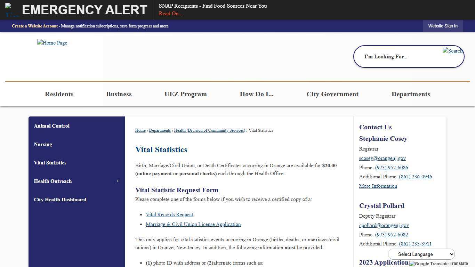This screenshot has height=267, width=475.
Task: Click the Home Page logo image
Action: 52,43
